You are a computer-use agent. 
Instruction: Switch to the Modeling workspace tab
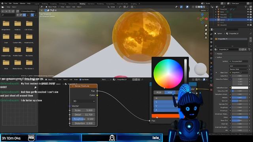[45, 4]
